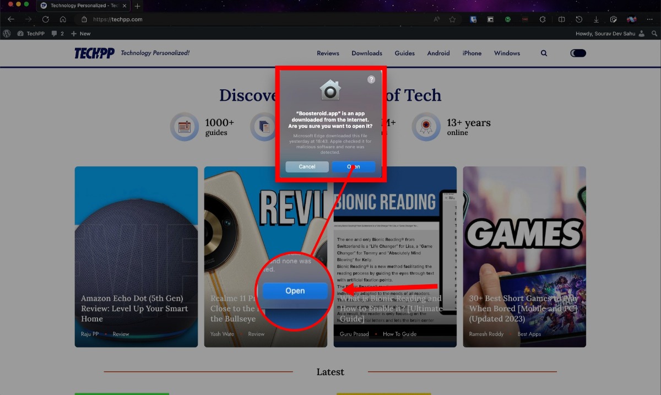Click the Open button in the dialog

click(x=354, y=166)
